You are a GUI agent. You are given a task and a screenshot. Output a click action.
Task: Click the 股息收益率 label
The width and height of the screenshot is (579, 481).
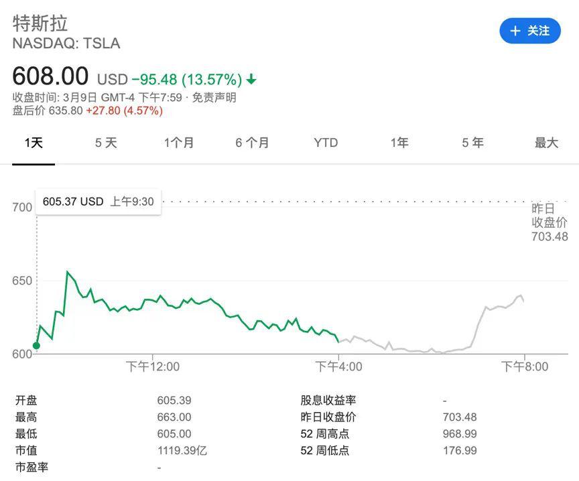[x=328, y=400]
